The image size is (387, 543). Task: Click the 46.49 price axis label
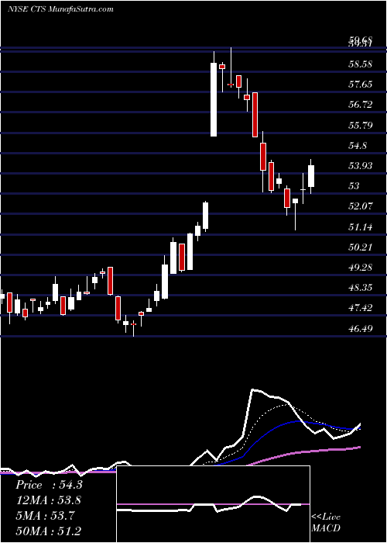pos(361,329)
